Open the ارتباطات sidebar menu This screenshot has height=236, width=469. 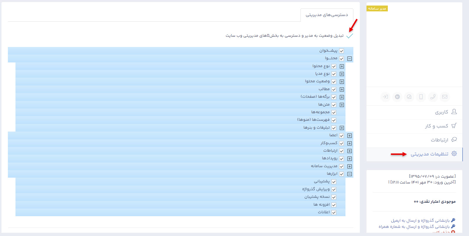[x=414, y=140]
